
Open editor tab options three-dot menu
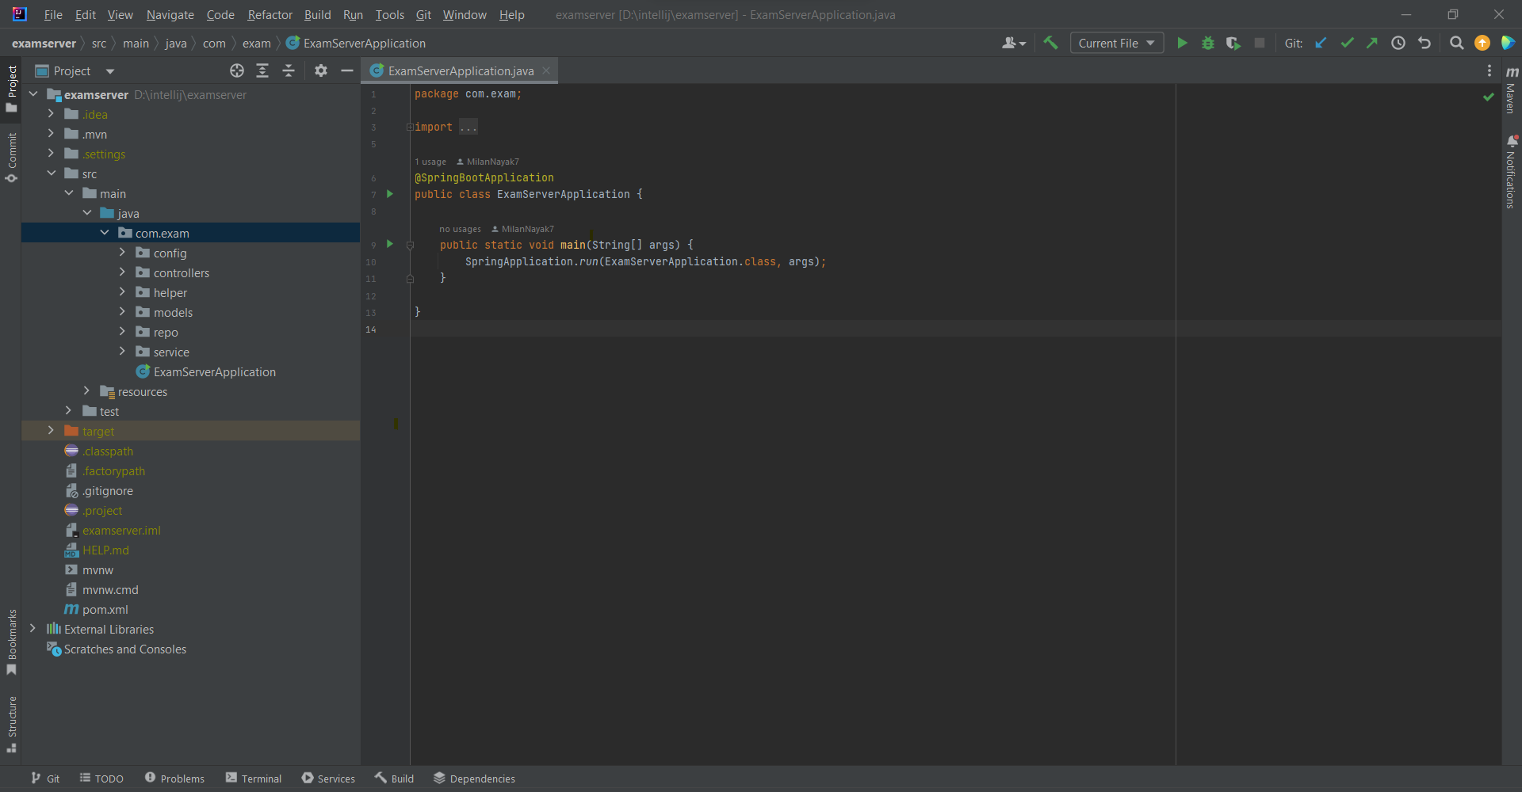[1489, 70]
